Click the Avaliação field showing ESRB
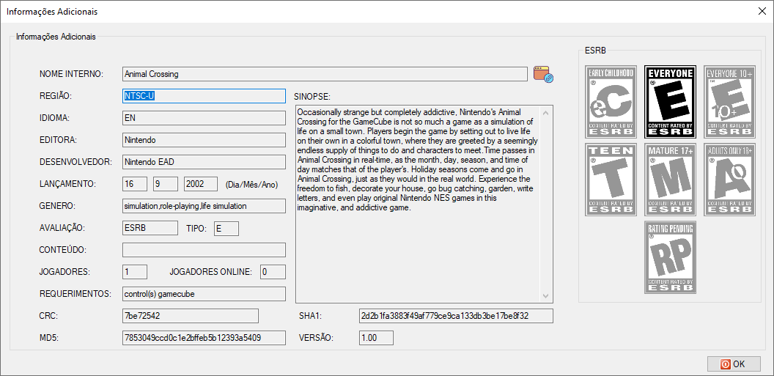 (150, 228)
